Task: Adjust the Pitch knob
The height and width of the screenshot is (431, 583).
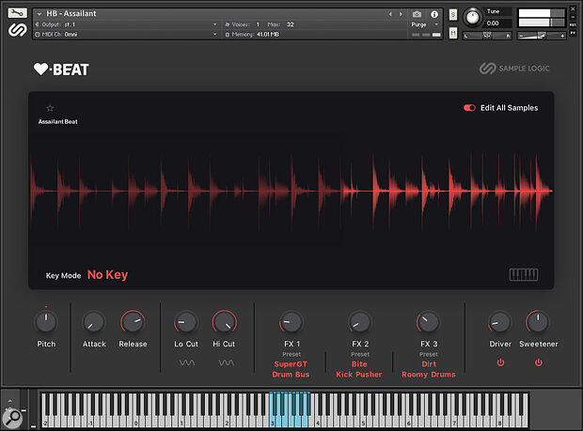Action: pyautogui.click(x=46, y=322)
